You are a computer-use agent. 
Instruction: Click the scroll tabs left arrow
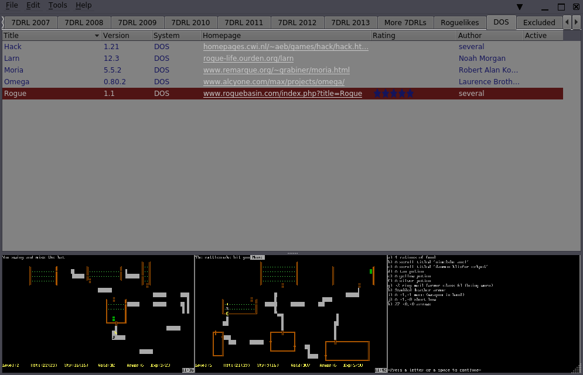point(567,22)
